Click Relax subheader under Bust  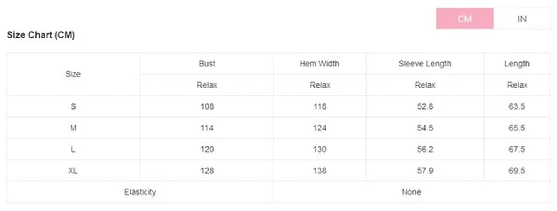[x=207, y=85]
